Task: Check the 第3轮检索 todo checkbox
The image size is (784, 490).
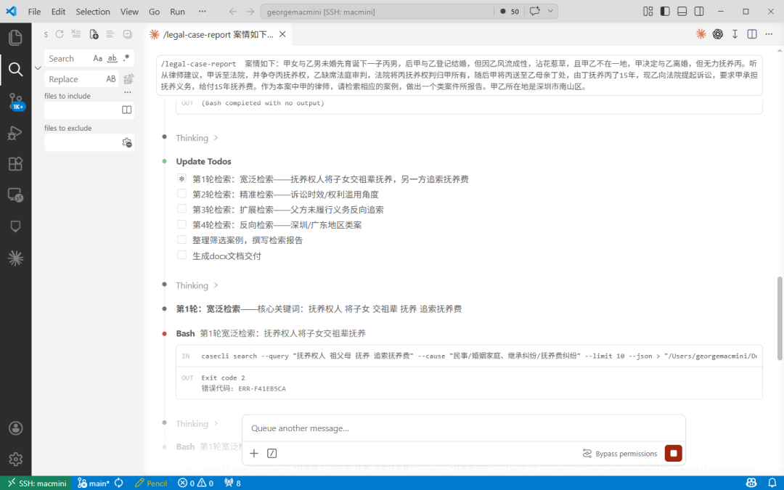Action: 181,209
